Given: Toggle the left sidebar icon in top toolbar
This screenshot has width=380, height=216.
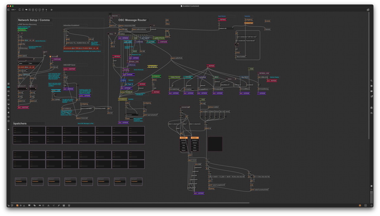Looking at the screenshot, I should [x=9, y=10].
